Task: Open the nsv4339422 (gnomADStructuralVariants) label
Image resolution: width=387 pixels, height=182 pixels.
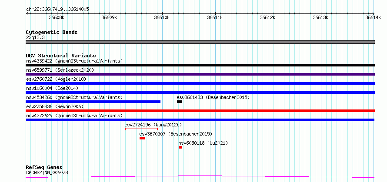Action: pyautogui.click(x=74, y=61)
